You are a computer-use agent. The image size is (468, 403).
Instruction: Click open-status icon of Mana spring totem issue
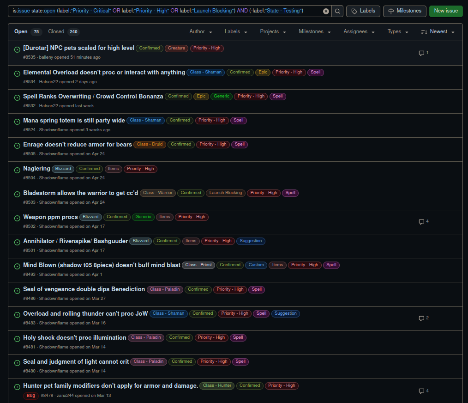click(18, 122)
